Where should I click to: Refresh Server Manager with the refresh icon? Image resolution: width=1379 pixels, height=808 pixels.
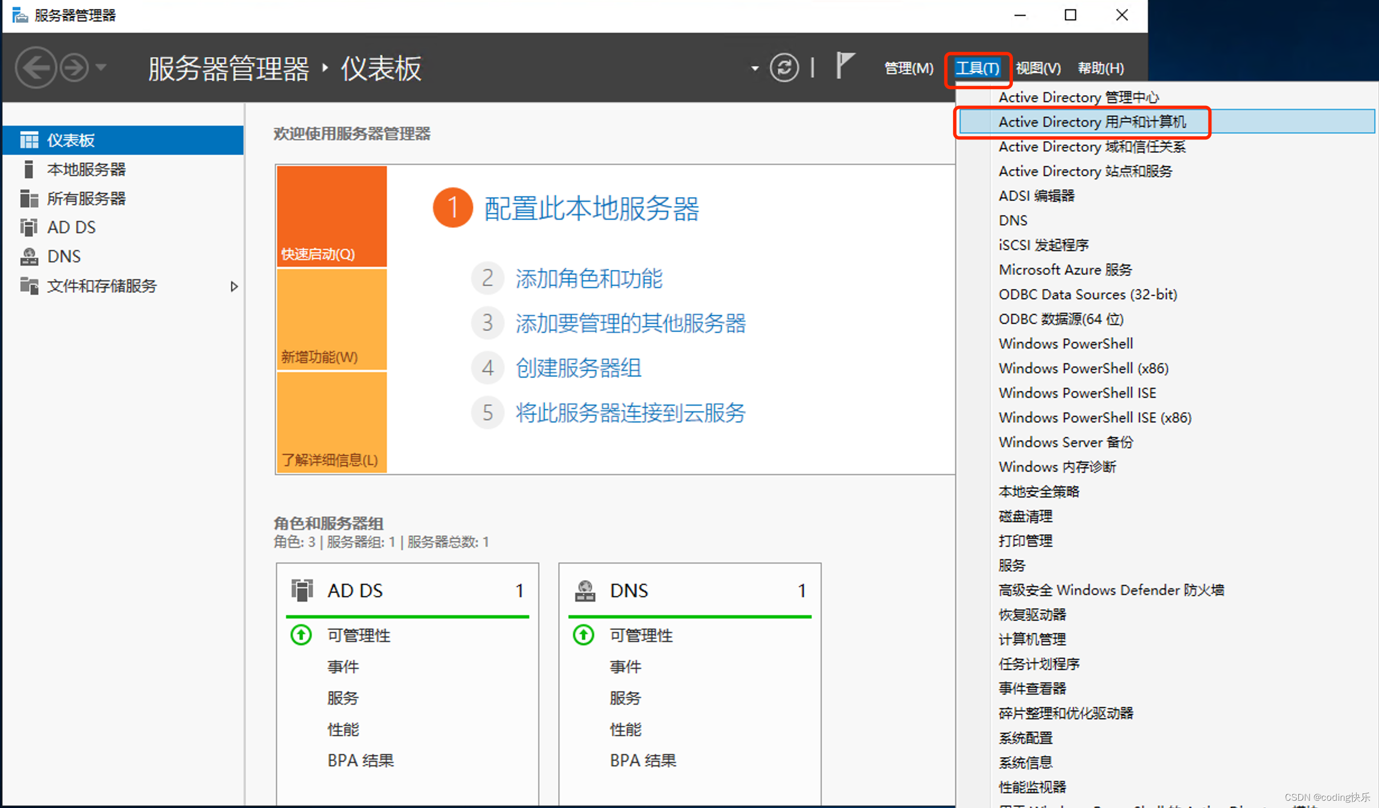click(784, 67)
